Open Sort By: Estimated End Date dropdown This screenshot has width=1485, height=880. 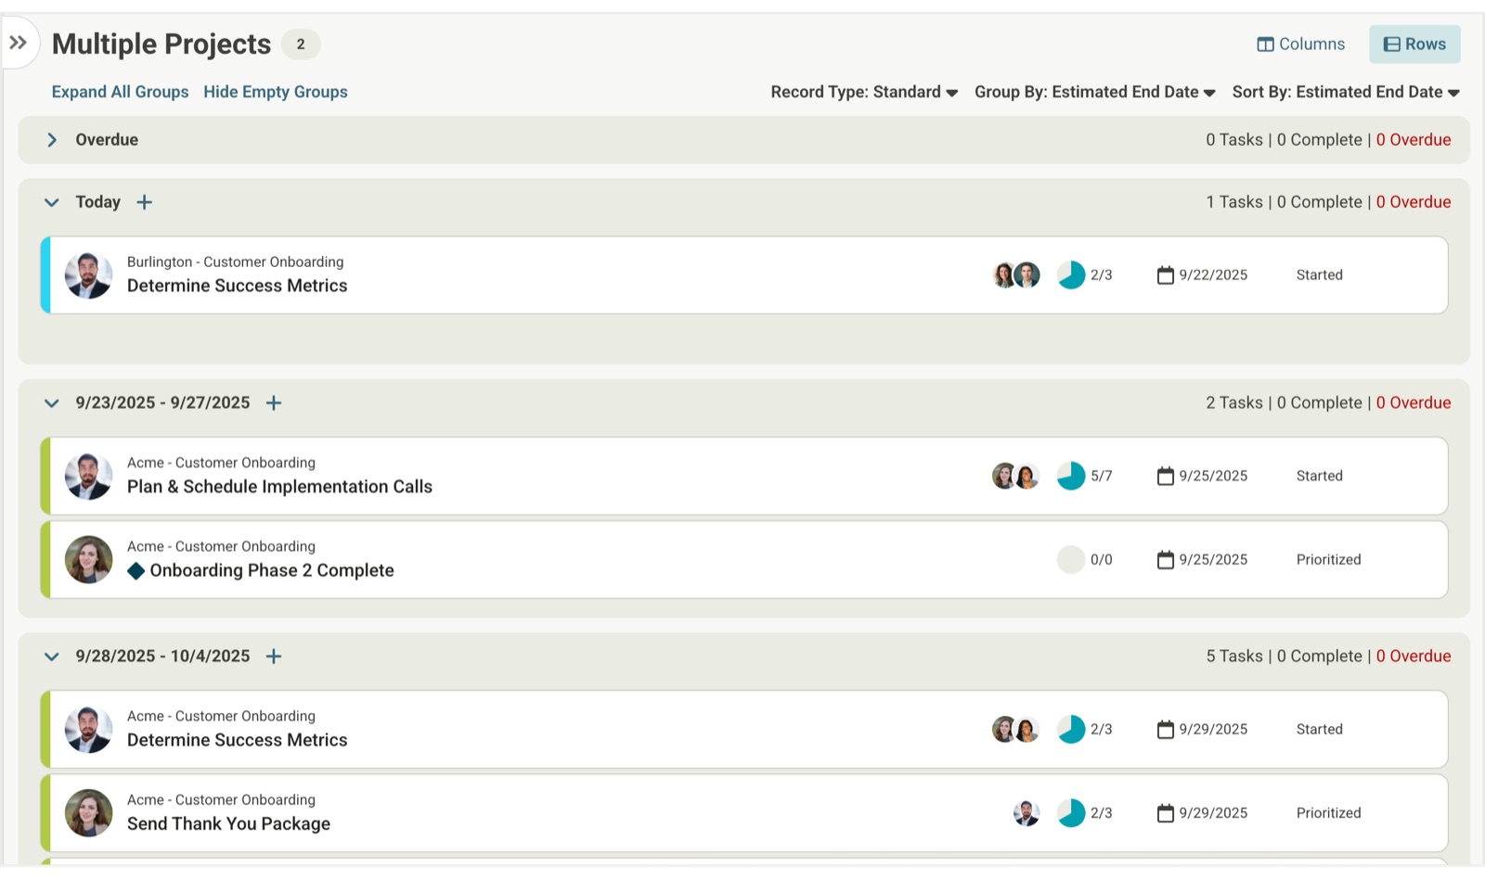[1346, 92]
